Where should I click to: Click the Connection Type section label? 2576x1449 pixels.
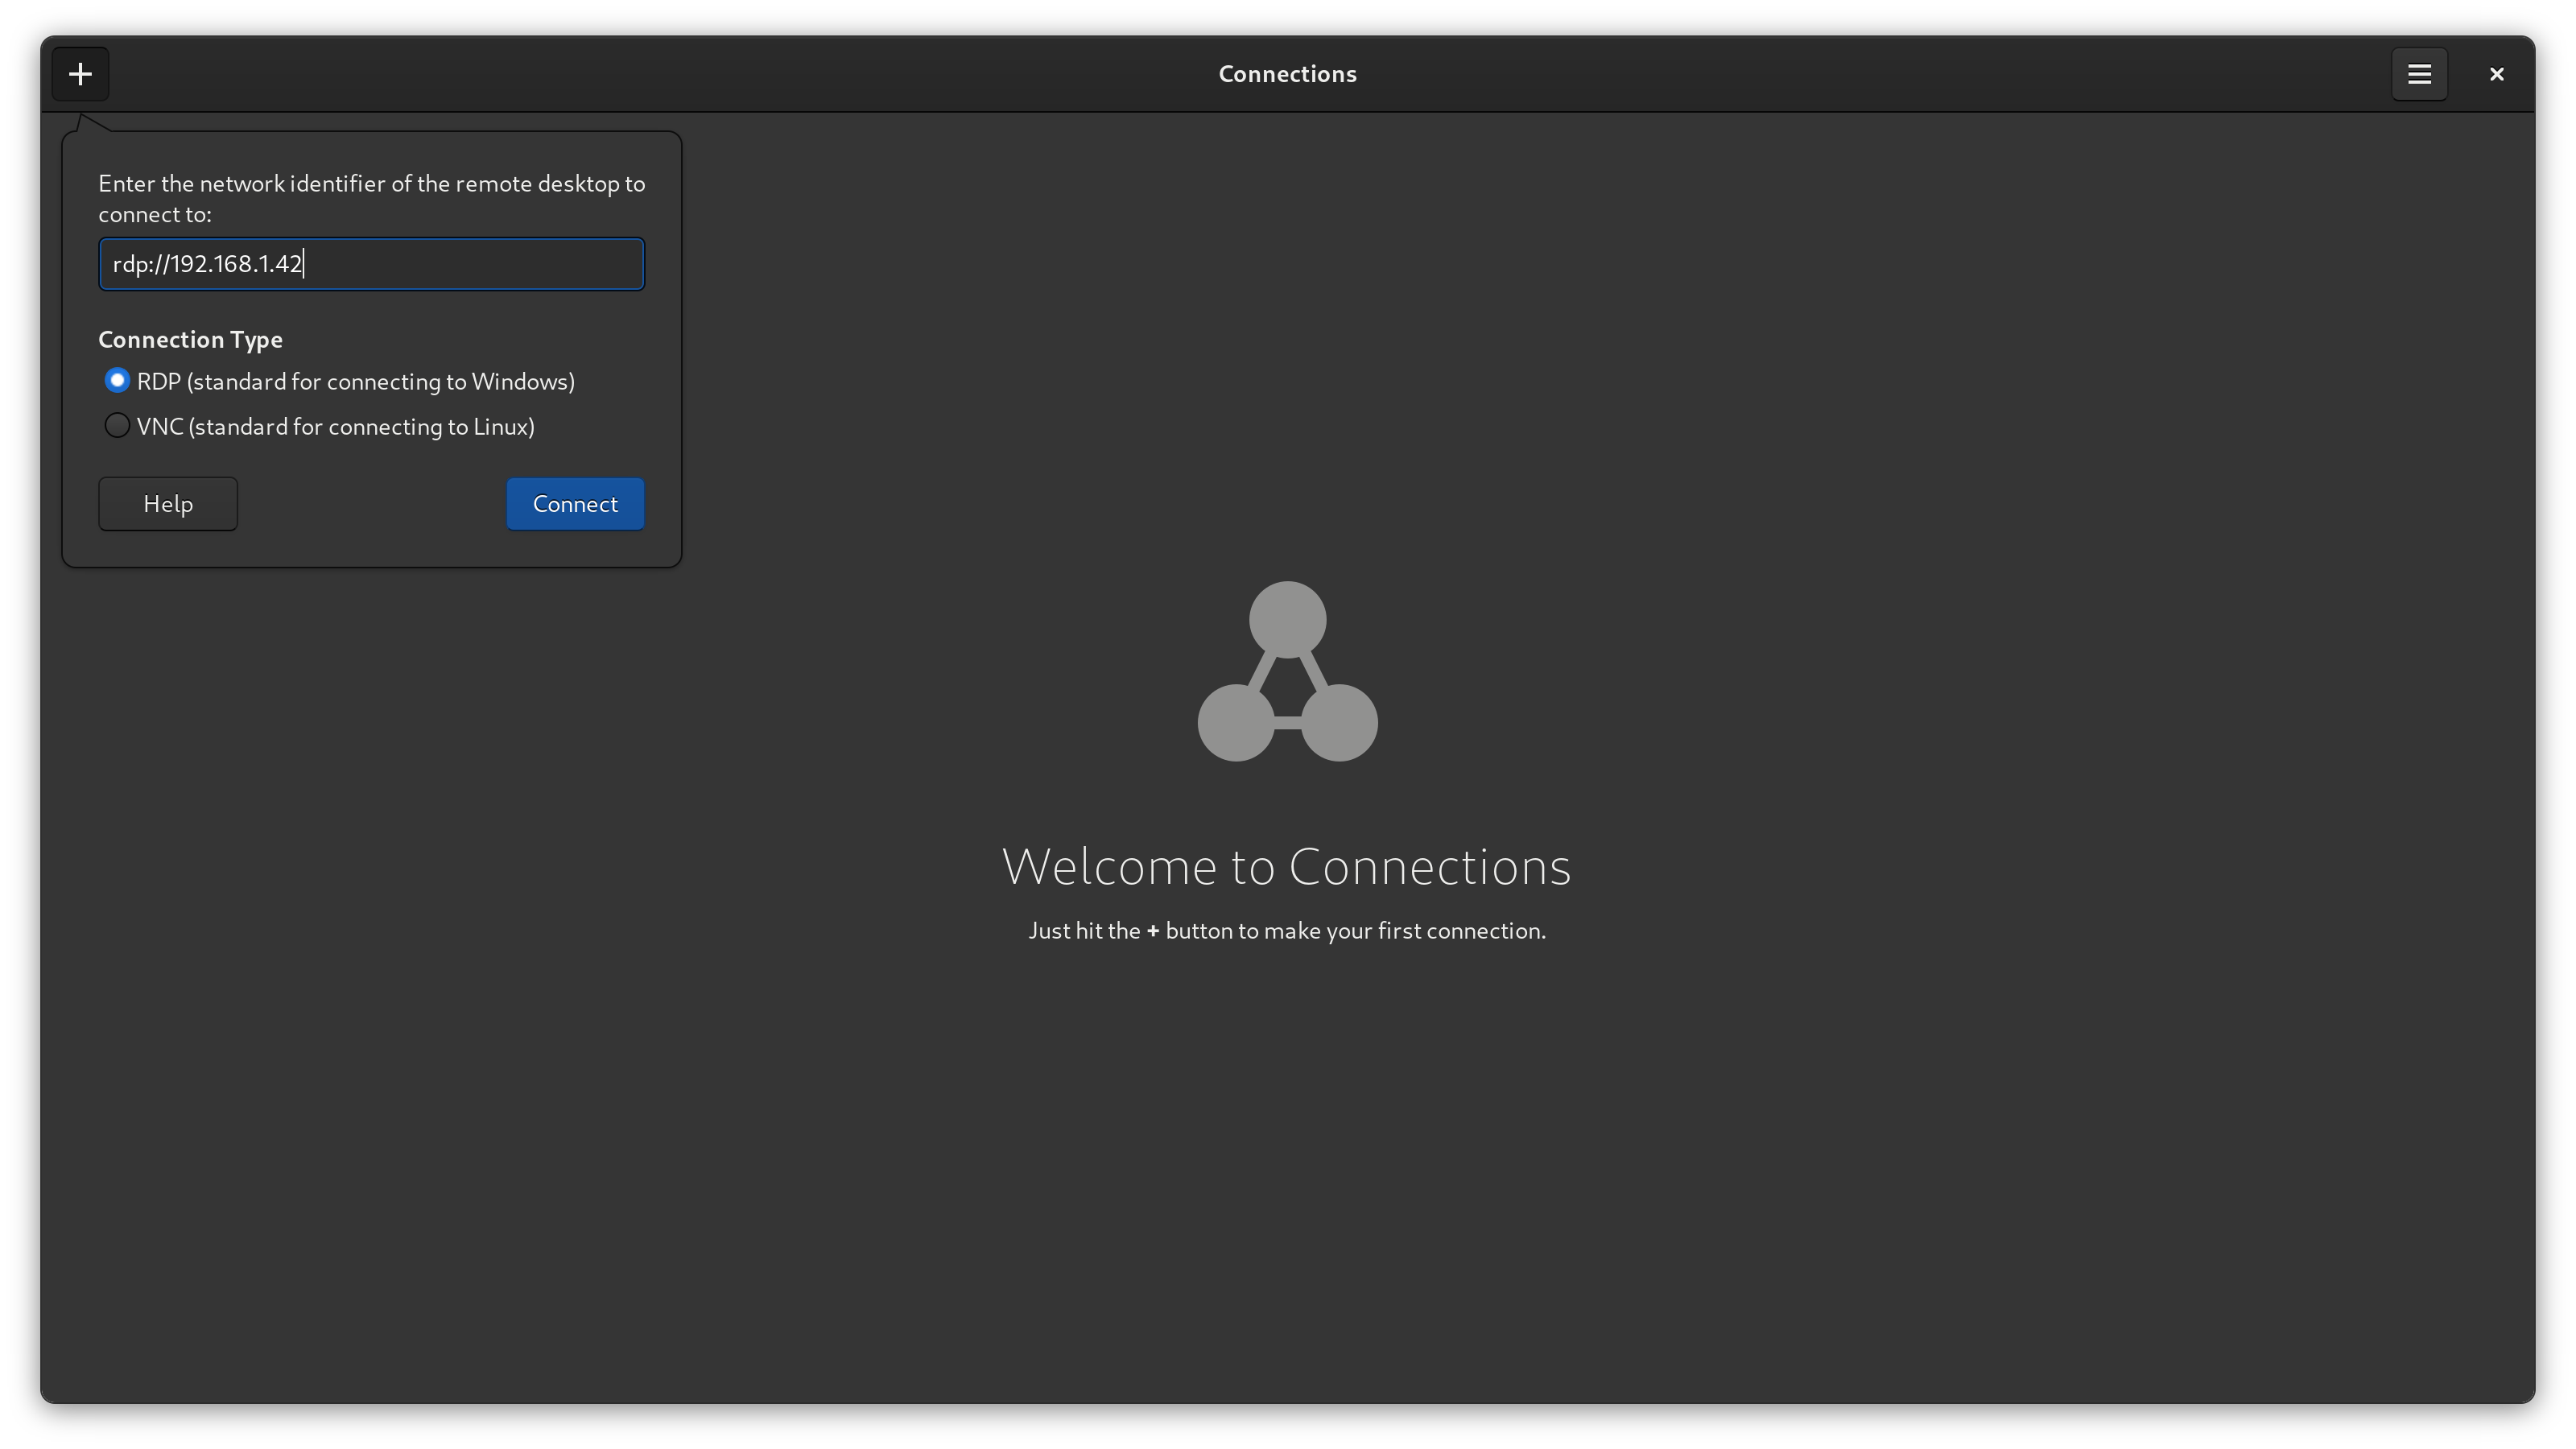[x=190, y=339]
